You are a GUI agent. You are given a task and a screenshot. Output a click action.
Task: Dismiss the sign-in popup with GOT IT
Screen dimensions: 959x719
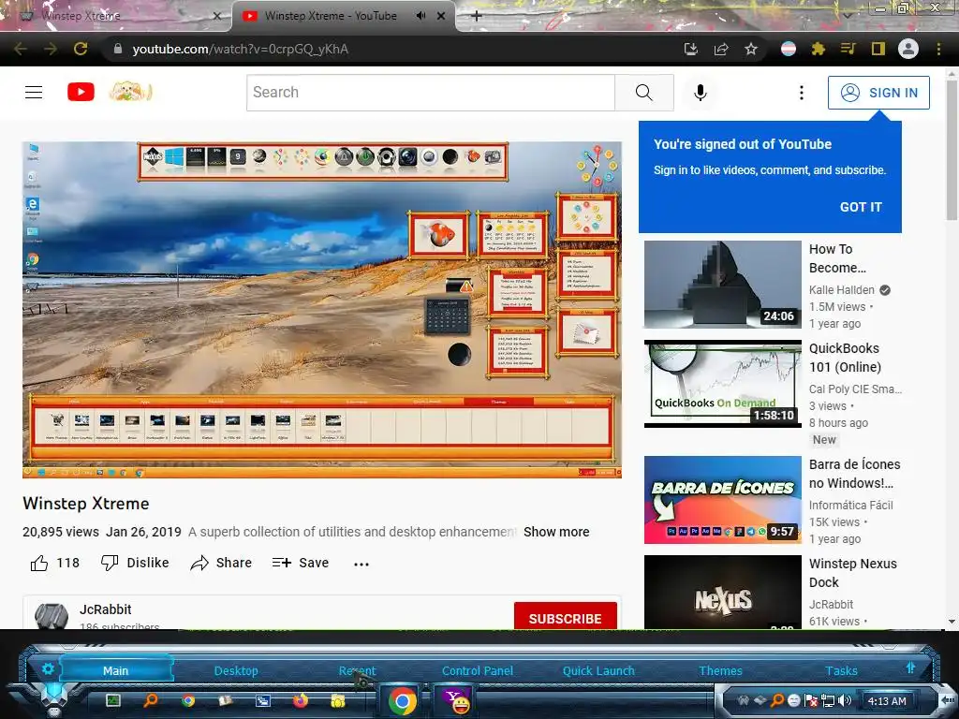[861, 207]
